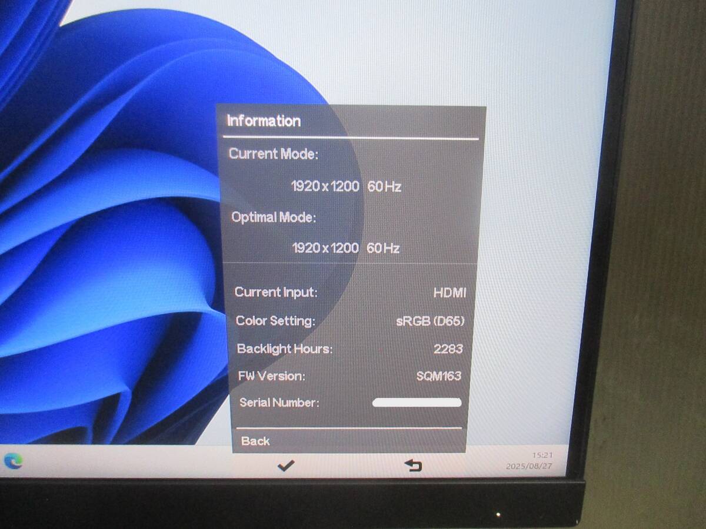The width and height of the screenshot is (706, 529).
Task: Click the Information menu title
Action: (x=264, y=121)
